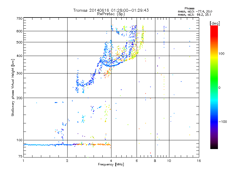Click the x-axis tick label '8'
234x175 pixels.
tap(155, 161)
